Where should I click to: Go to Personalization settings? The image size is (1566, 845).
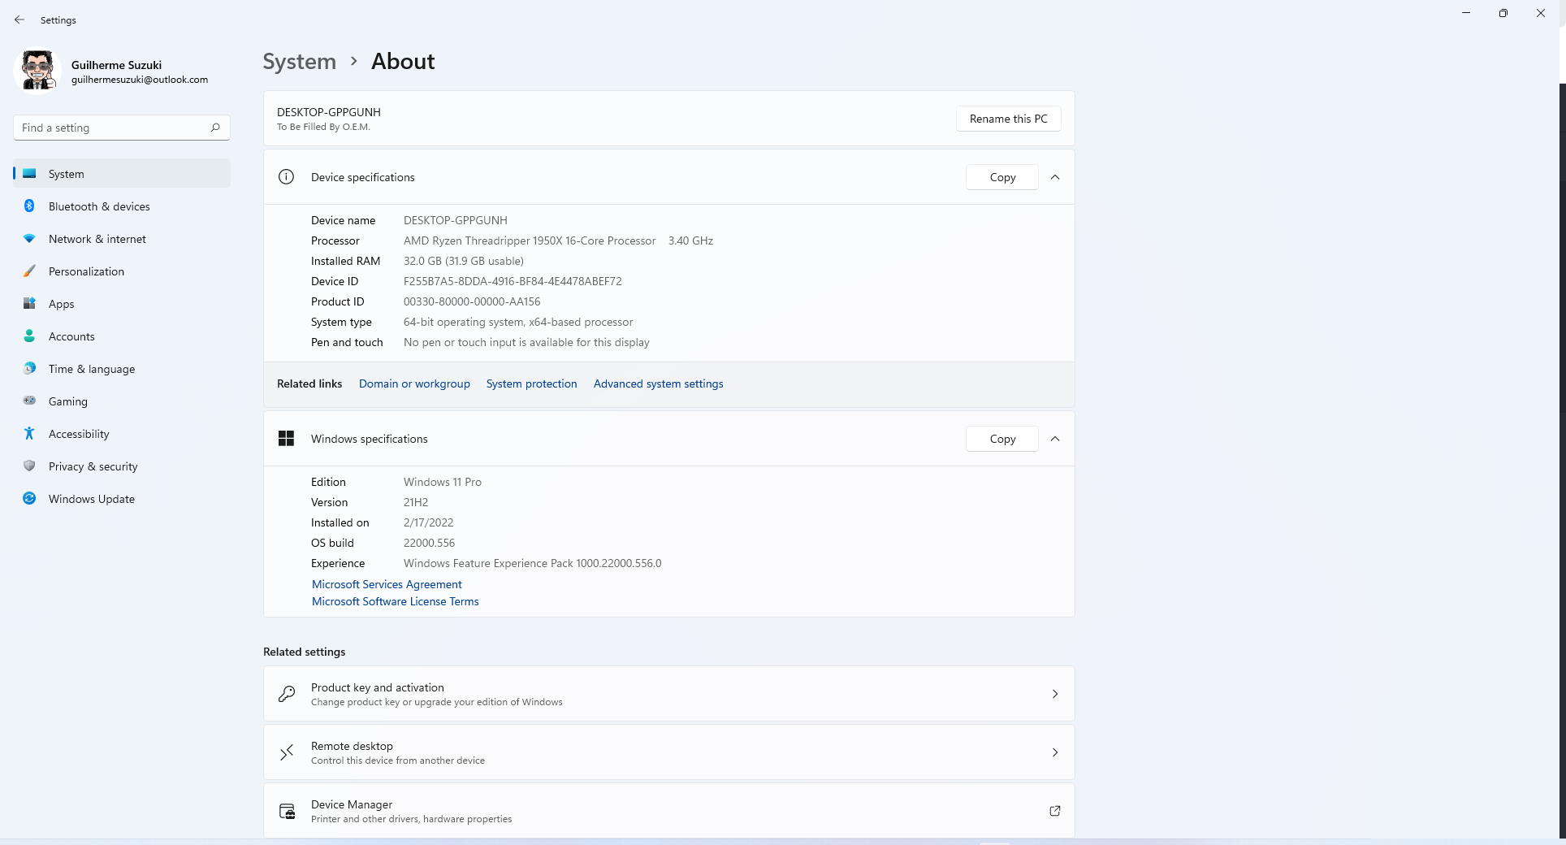(x=86, y=271)
